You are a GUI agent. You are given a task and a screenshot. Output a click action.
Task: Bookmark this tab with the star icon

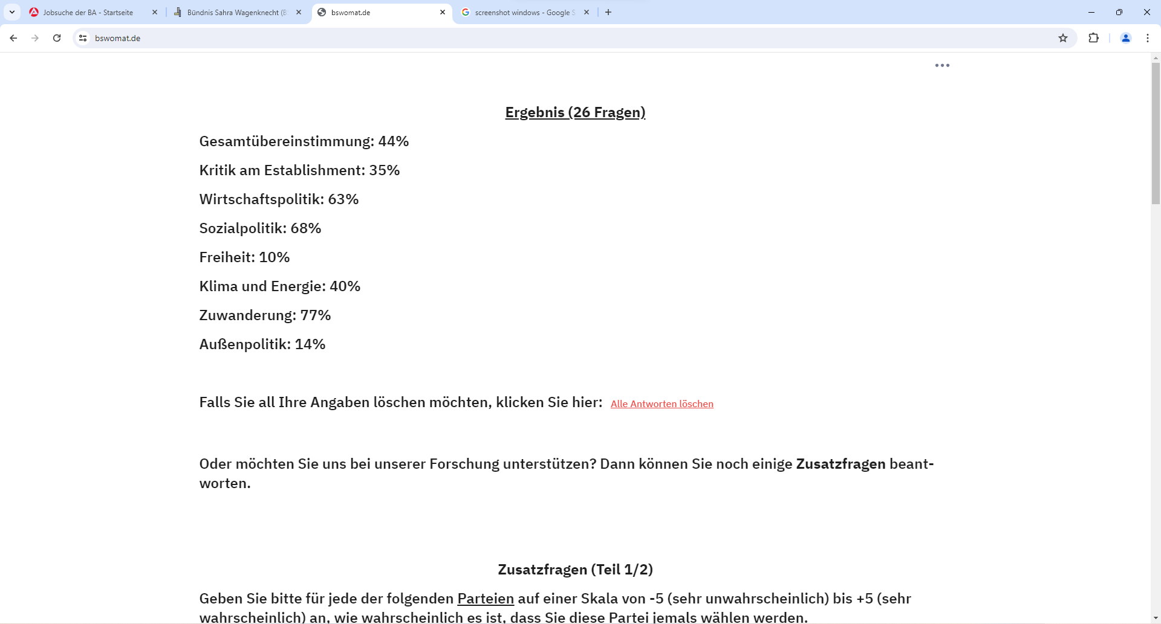pyautogui.click(x=1063, y=38)
